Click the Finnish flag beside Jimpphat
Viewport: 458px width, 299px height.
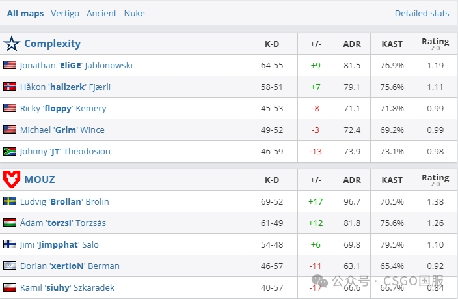tap(10, 244)
